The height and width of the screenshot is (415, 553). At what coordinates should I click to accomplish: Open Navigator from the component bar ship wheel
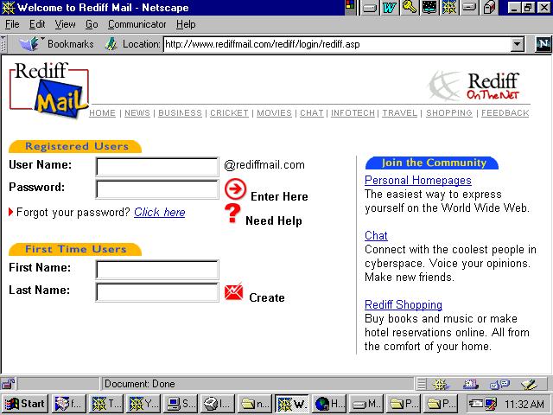(440, 384)
